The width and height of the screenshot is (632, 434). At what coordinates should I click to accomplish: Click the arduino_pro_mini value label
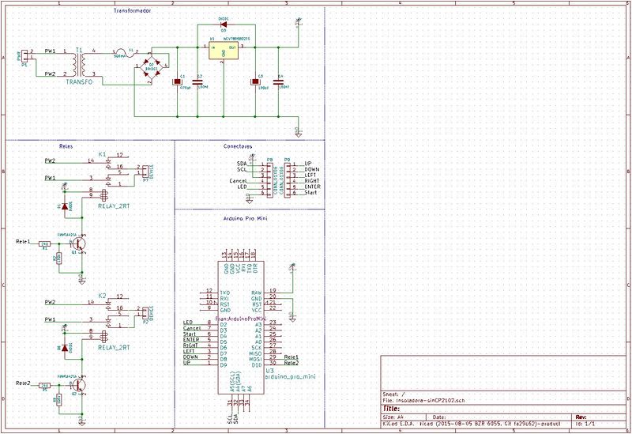290,376
